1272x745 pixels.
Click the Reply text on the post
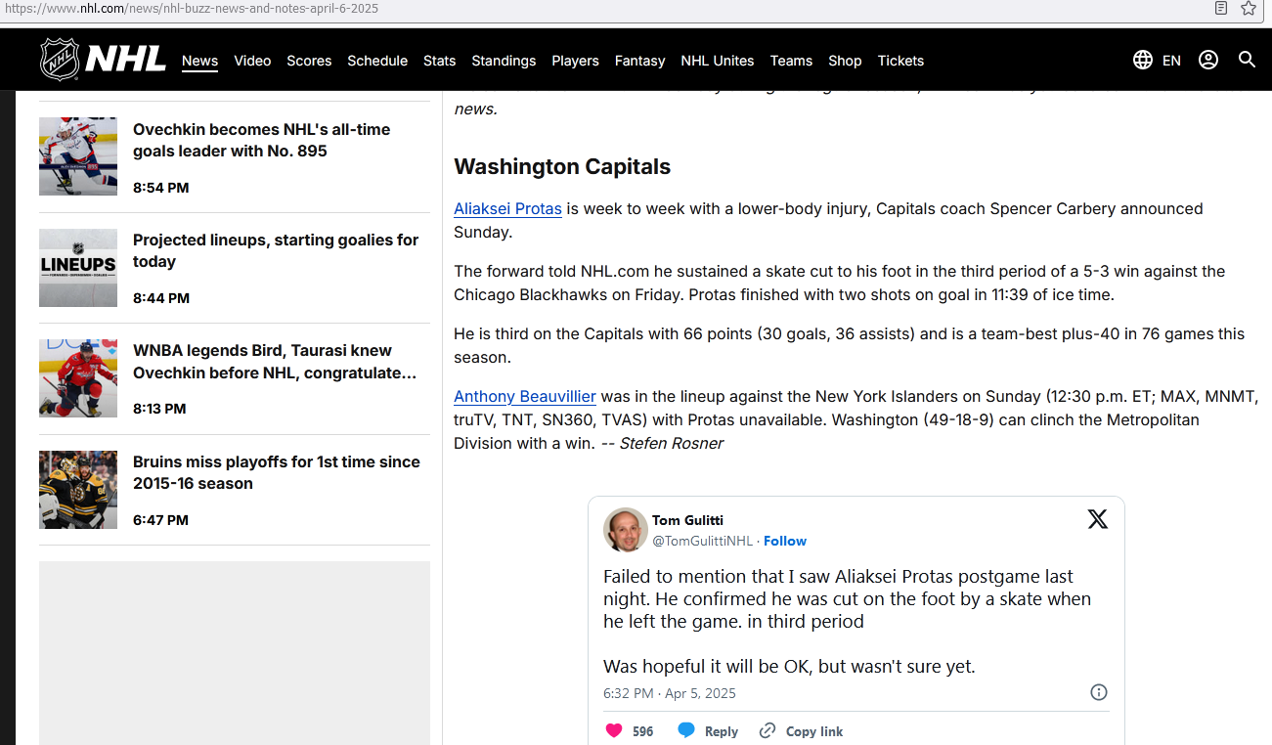[x=722, y=731]
